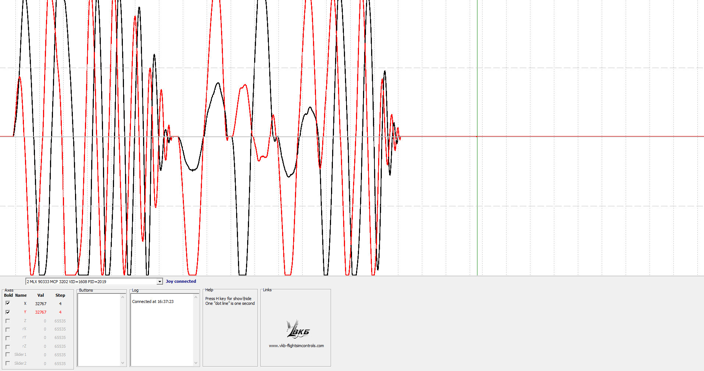Click the X axis value 32767
Image resolution: width=704 pixels, height=371 pixels.
tap(41, 304)
